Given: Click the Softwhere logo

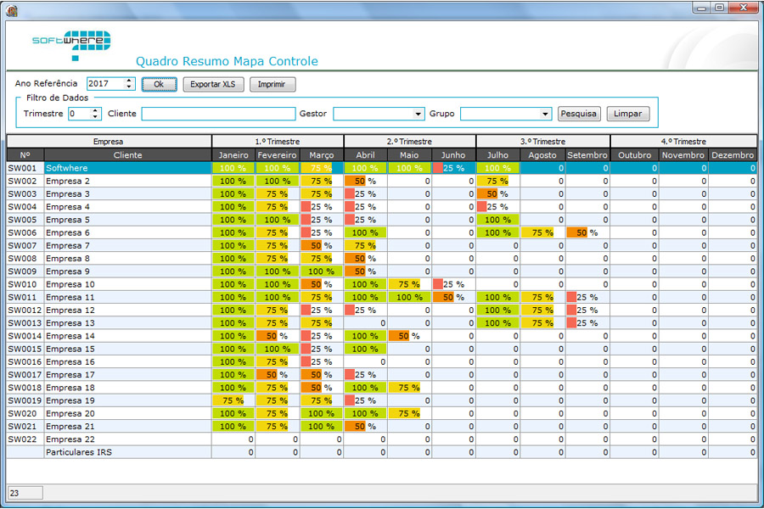Looking at the screenshot, I should [x=71, y=44].
